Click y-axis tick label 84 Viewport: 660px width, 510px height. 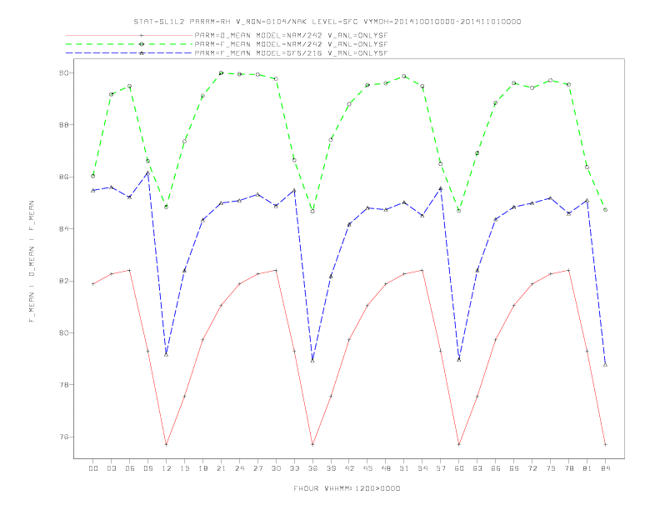[x=63, y=229]
